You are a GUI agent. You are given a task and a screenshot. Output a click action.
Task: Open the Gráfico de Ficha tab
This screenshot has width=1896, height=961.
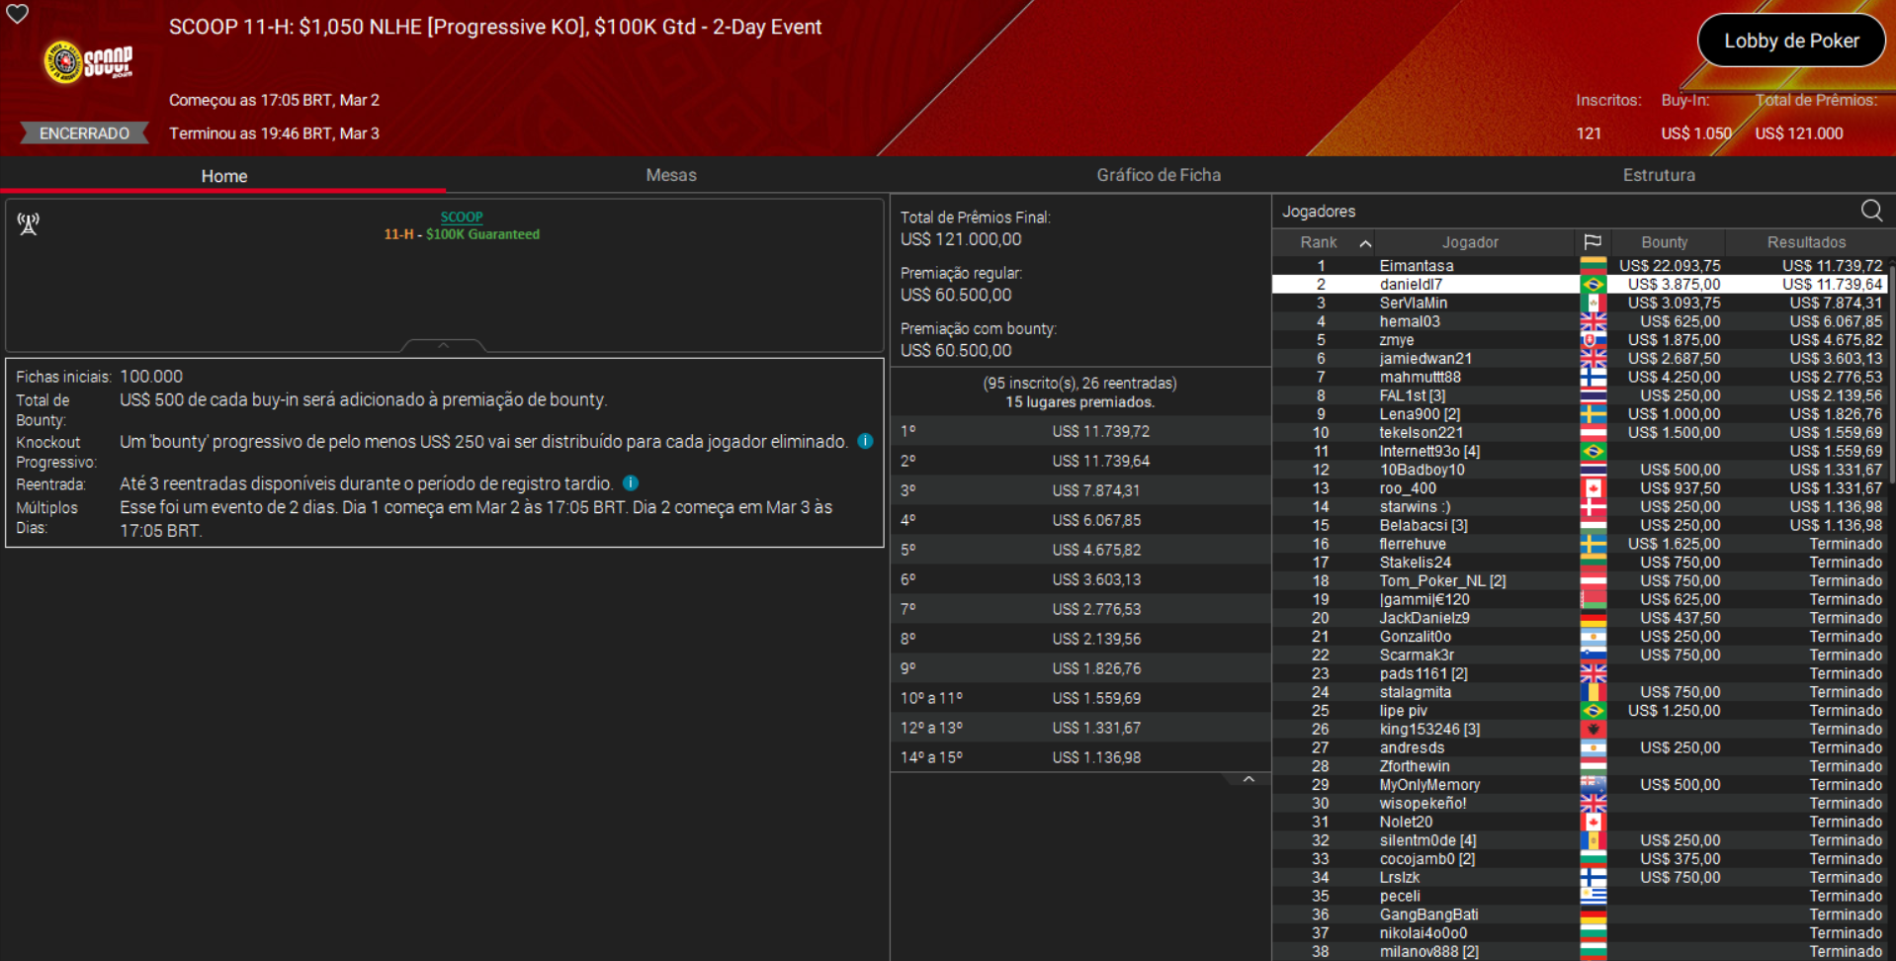[1159, 175]
